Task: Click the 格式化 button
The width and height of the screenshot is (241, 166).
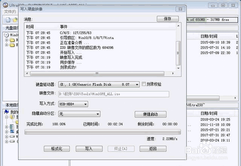Action: [57, 149]
